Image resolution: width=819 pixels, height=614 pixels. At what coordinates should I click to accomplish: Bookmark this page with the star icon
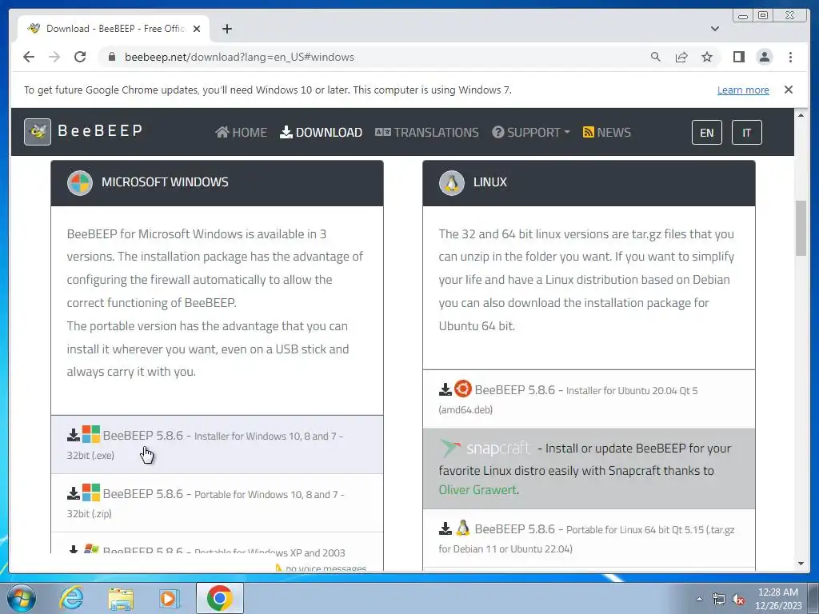(x=707, y=57)
